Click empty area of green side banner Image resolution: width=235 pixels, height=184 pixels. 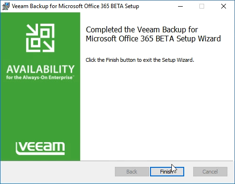point(40,111)
